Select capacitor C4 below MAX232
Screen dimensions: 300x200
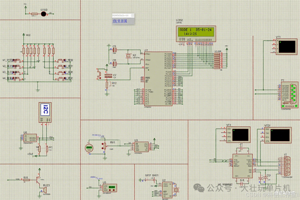point(242,183)
